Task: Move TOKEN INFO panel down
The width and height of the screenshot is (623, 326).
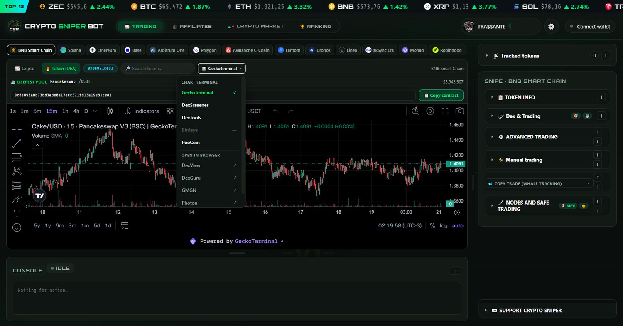Action: click(601, 97)
